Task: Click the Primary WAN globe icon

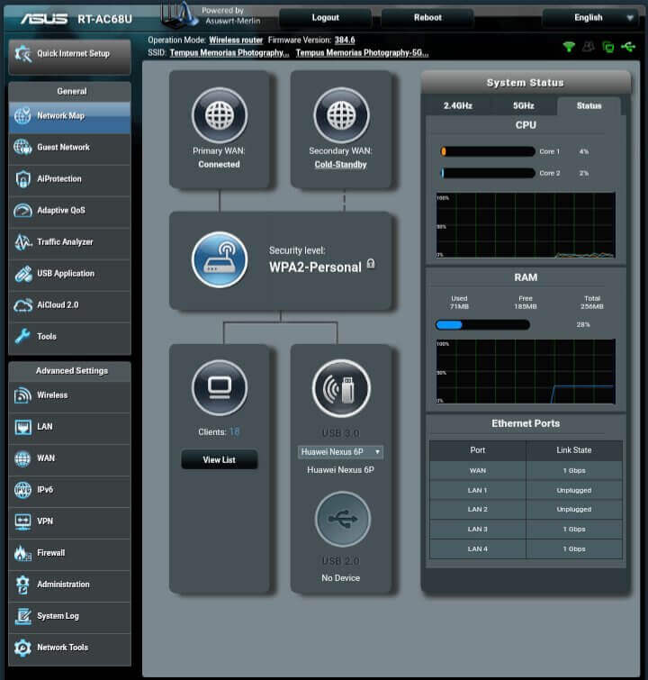Action: (x=220, y=115)
